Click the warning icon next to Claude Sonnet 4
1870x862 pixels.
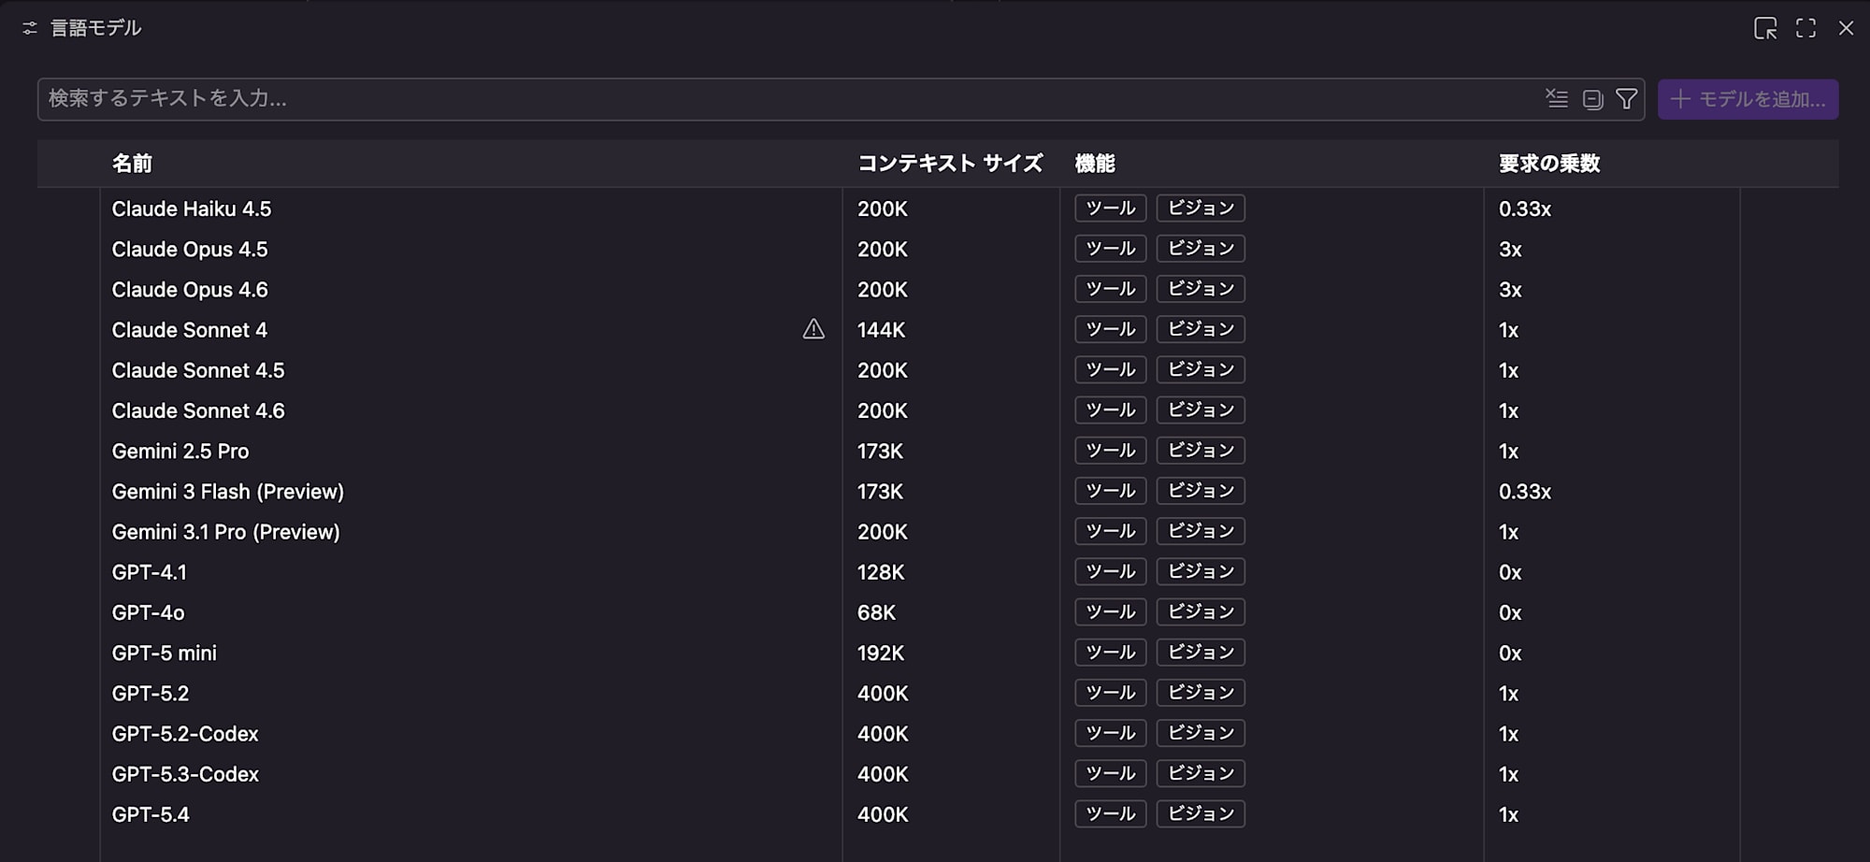(x=814, y=329)
